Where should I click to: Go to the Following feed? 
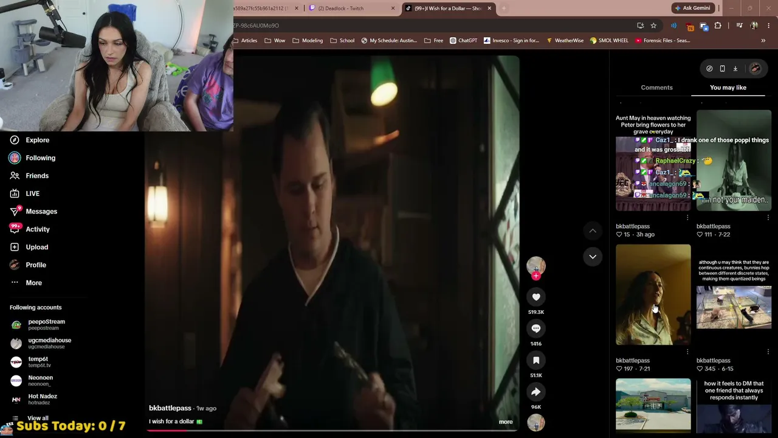pos(33,158)
